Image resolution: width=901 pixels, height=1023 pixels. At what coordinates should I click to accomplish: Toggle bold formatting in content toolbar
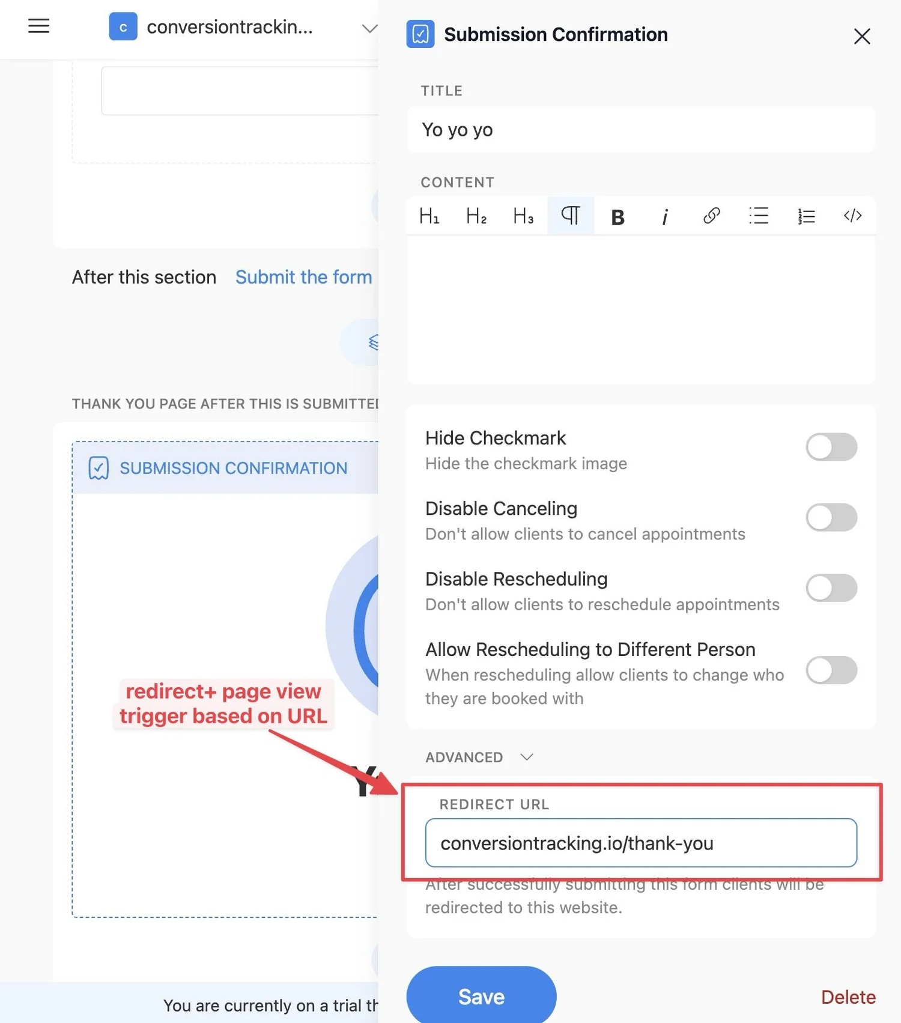617,216
